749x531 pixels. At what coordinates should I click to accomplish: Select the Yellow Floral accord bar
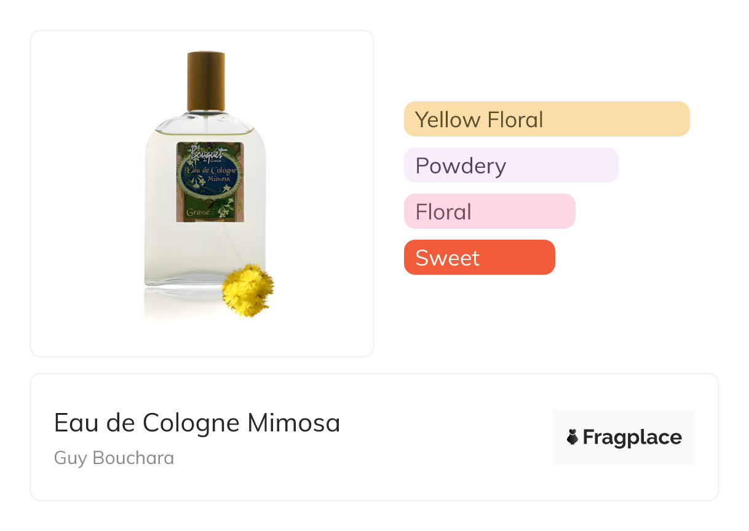point(546,119)
